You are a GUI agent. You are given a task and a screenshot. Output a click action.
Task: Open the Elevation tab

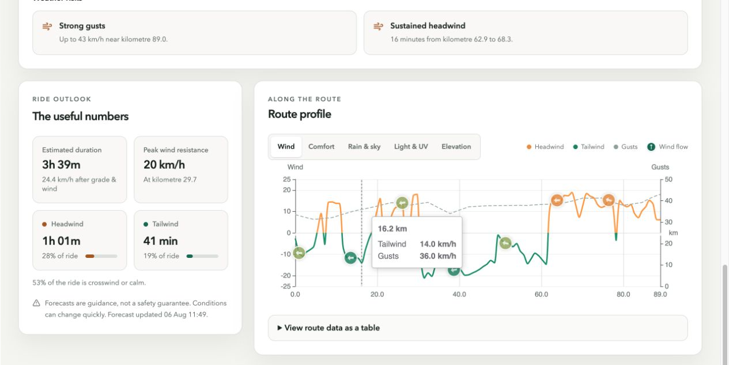456,147
